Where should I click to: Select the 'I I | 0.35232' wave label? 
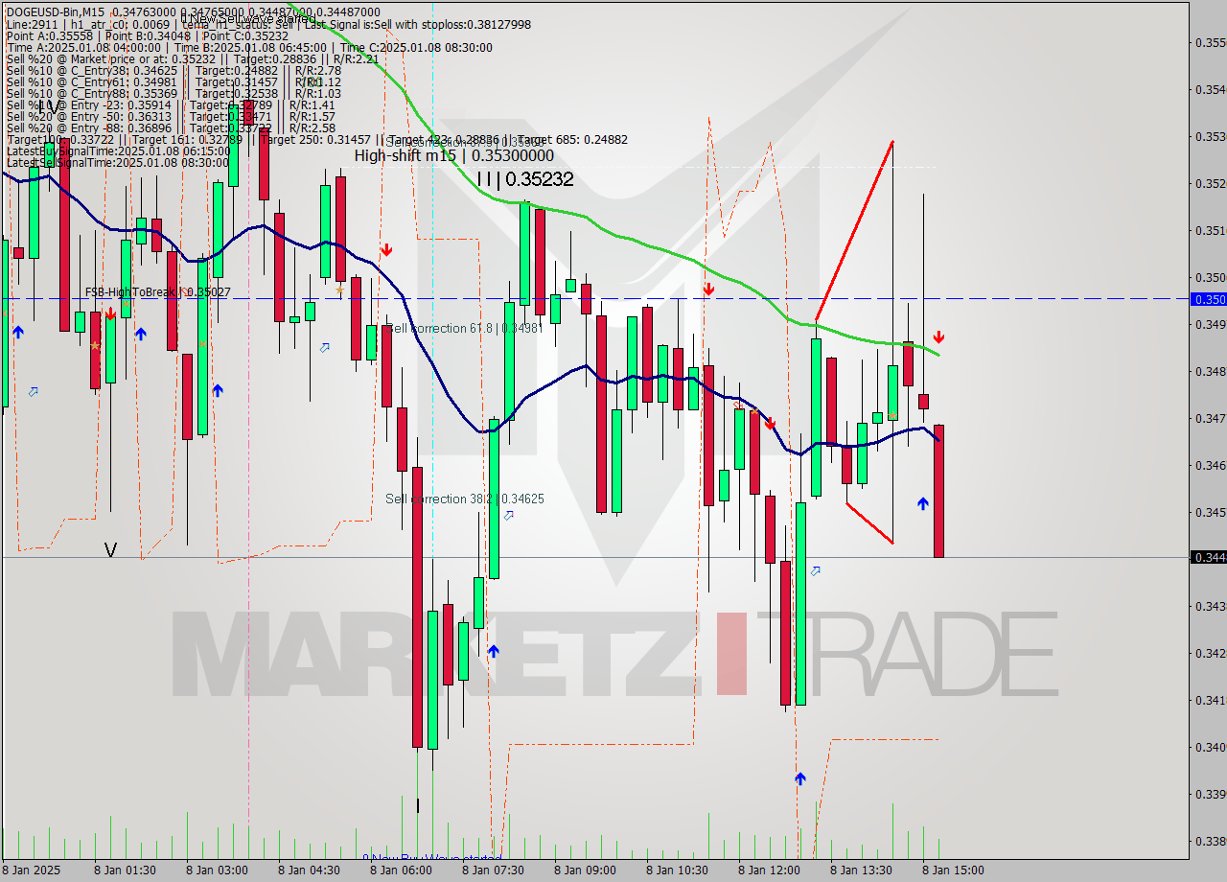point(525,179)
